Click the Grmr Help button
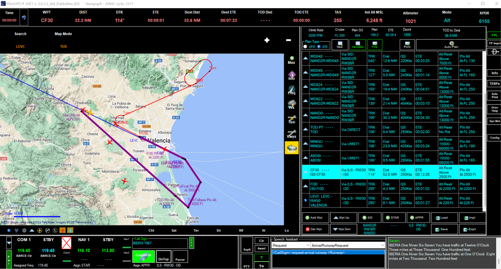The height and width of the screenshot is (269, 501). tap(495, 109)
